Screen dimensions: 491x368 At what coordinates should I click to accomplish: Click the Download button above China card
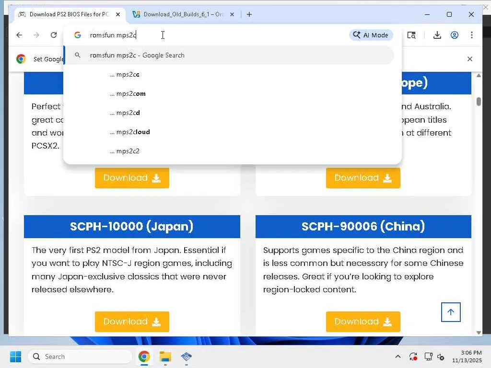(363, 178)
